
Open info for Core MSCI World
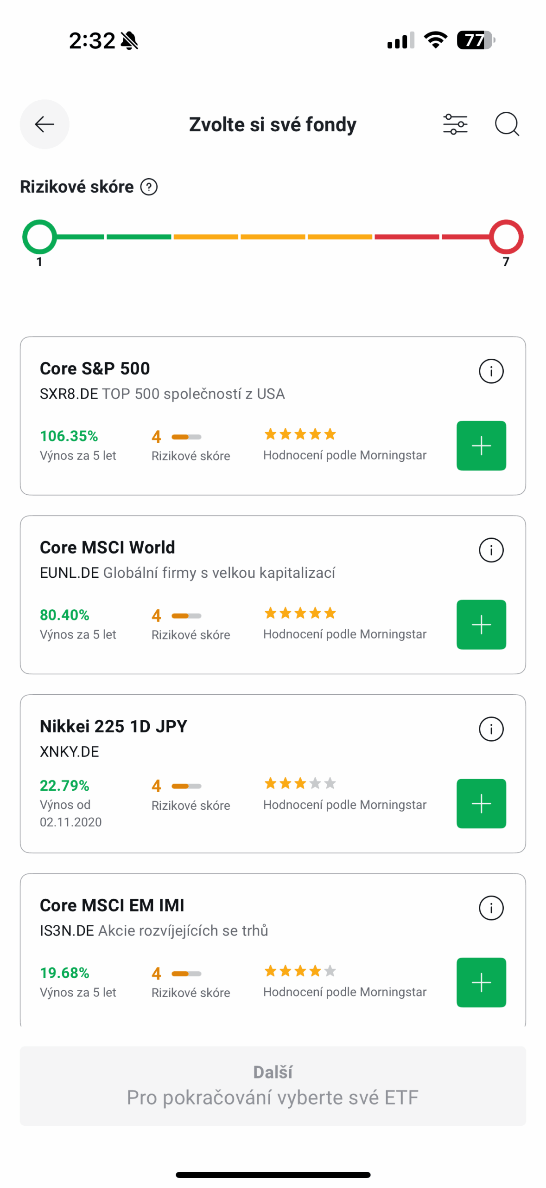pos(490,549)
